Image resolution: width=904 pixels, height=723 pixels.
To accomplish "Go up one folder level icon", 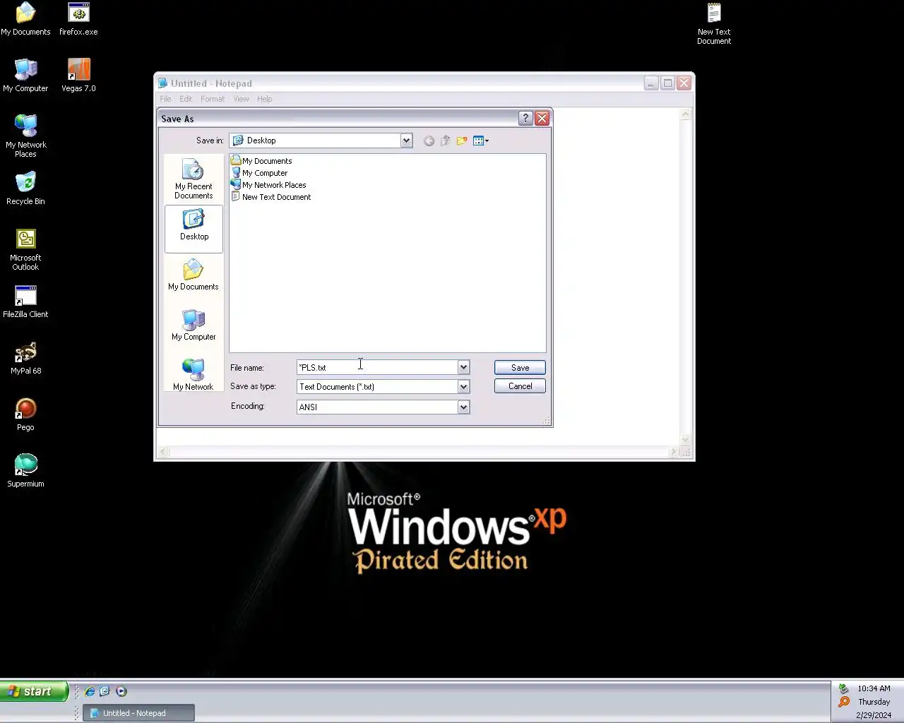I will (445, 141).
